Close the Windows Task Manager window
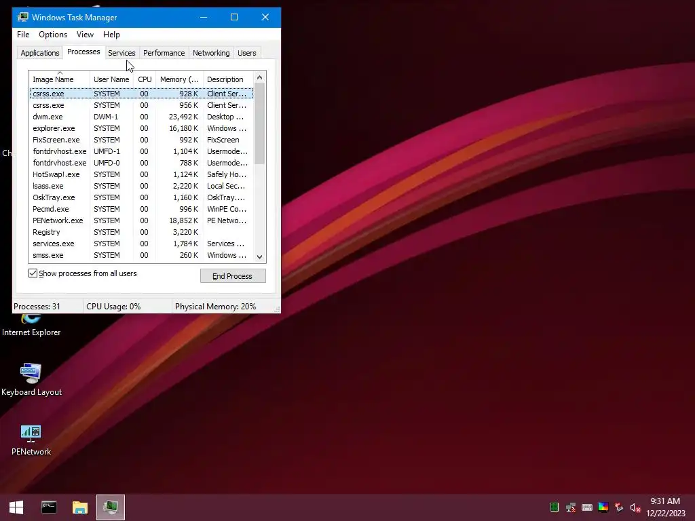 (265, 17)
